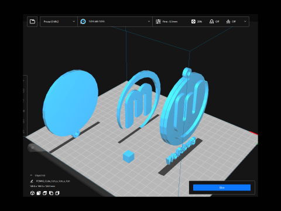This screenshot has width=281, height=211.
Task: Select the small cube on build plate
Action: [129, 156]
